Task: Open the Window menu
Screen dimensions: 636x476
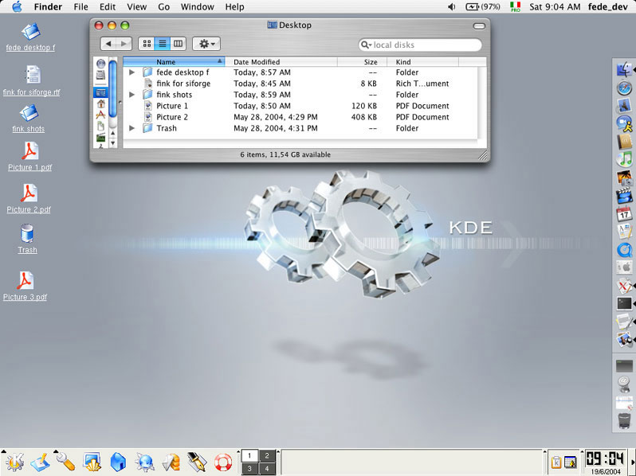Action: coord(198,7)
